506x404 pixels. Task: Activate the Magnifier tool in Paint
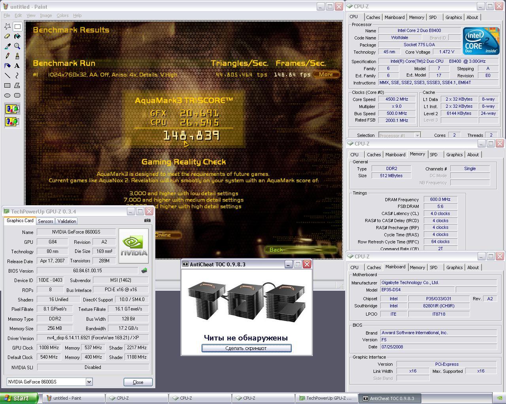[17, 46]
